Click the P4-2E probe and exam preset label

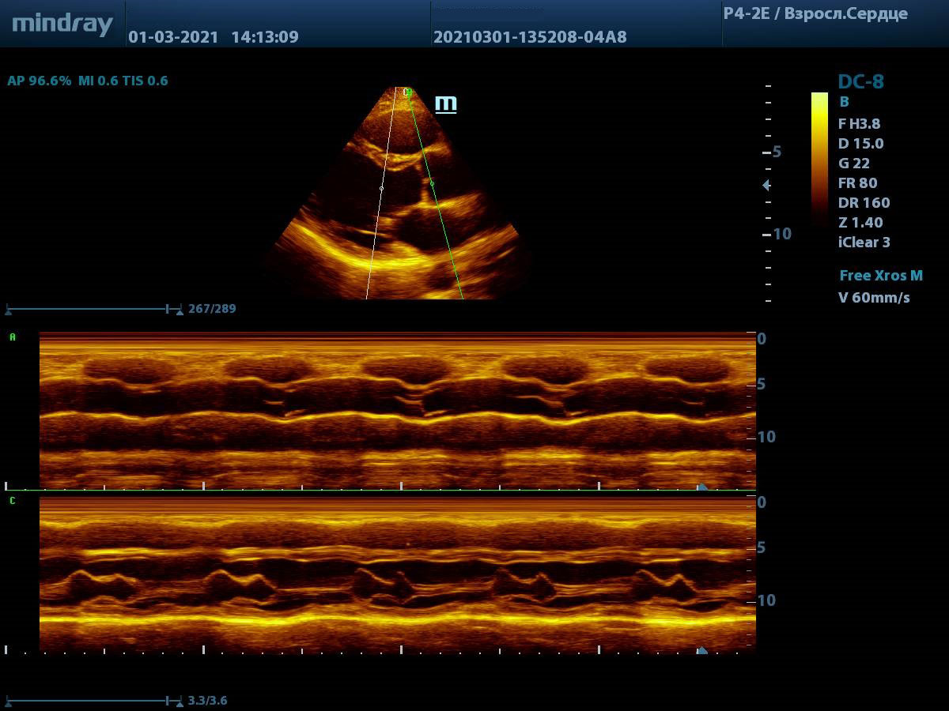click(815, 14)
